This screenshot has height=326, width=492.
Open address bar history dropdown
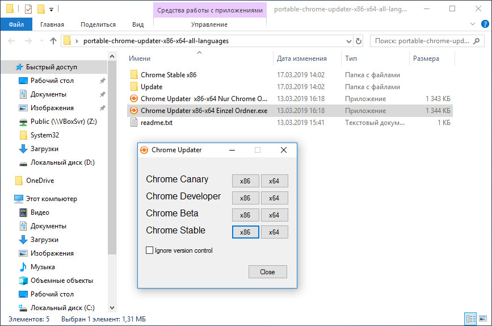(x=348, y=41)
